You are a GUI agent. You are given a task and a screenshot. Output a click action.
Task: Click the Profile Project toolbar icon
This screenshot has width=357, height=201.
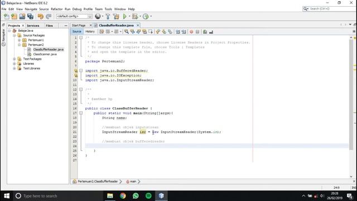click(146, 16)
